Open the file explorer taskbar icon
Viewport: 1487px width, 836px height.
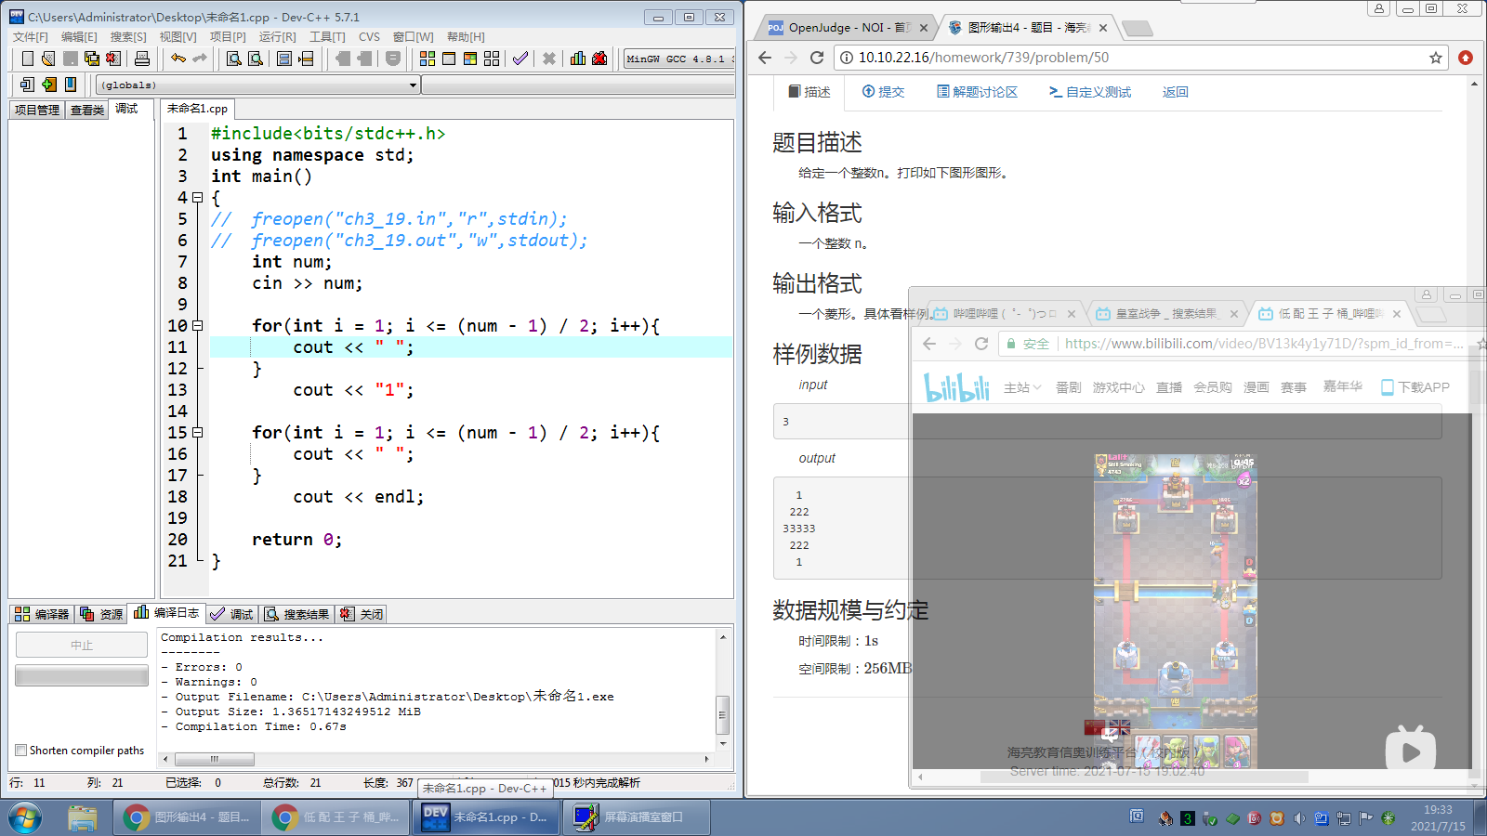(x=83, y=817)
